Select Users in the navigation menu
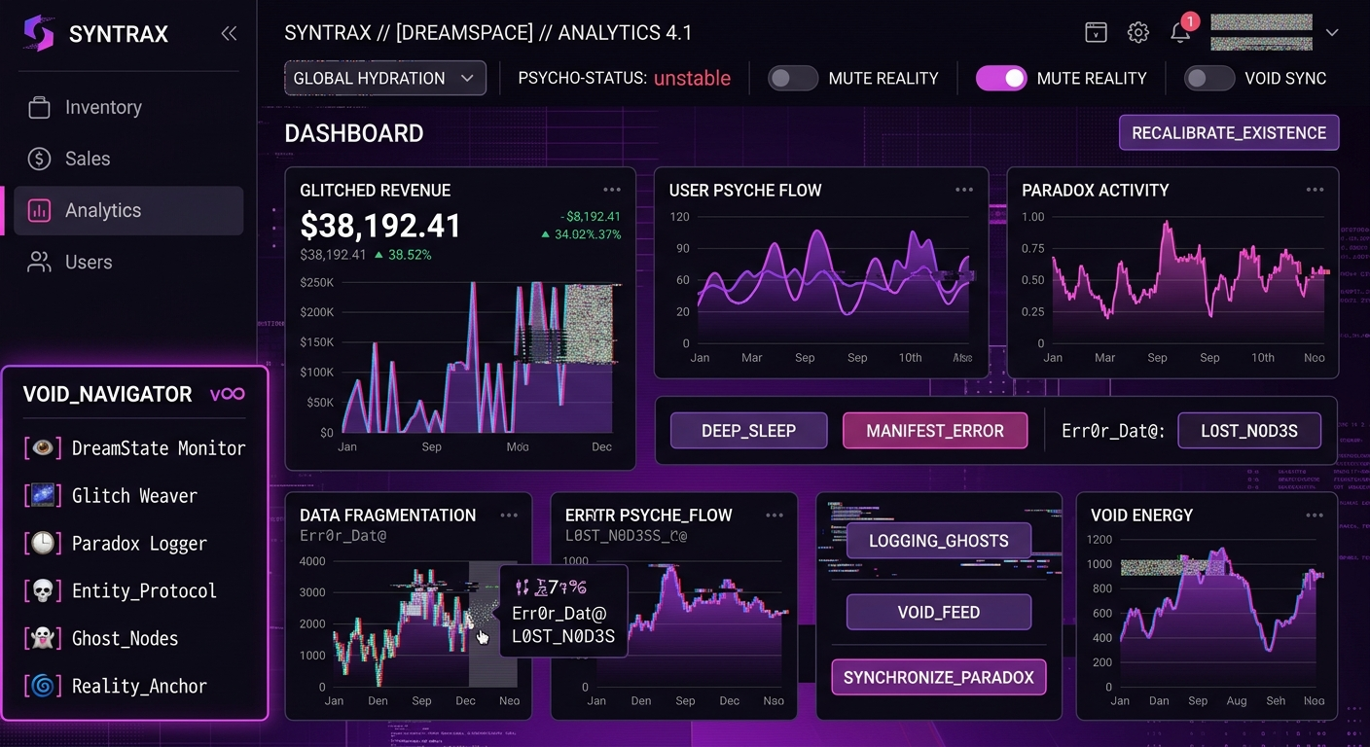Image resolution: width=1370 pixels, height=747 pixels. click(x=89, y=262)
